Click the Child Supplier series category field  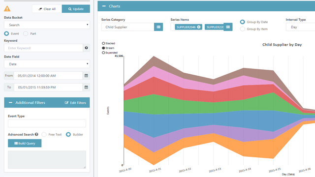click(128, 27)
